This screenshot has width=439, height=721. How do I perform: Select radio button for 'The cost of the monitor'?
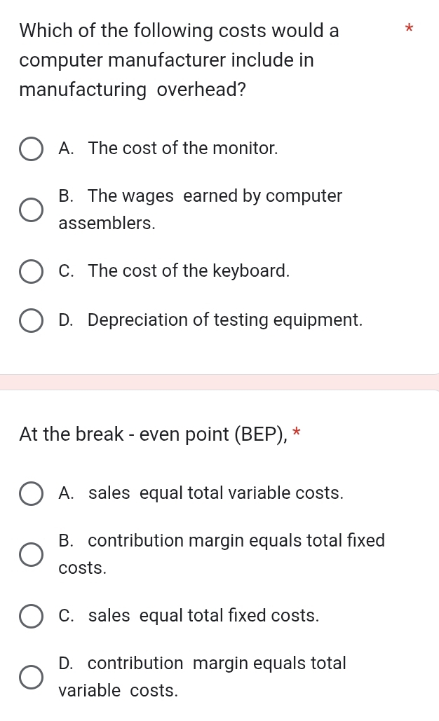[x=31, y=149]
